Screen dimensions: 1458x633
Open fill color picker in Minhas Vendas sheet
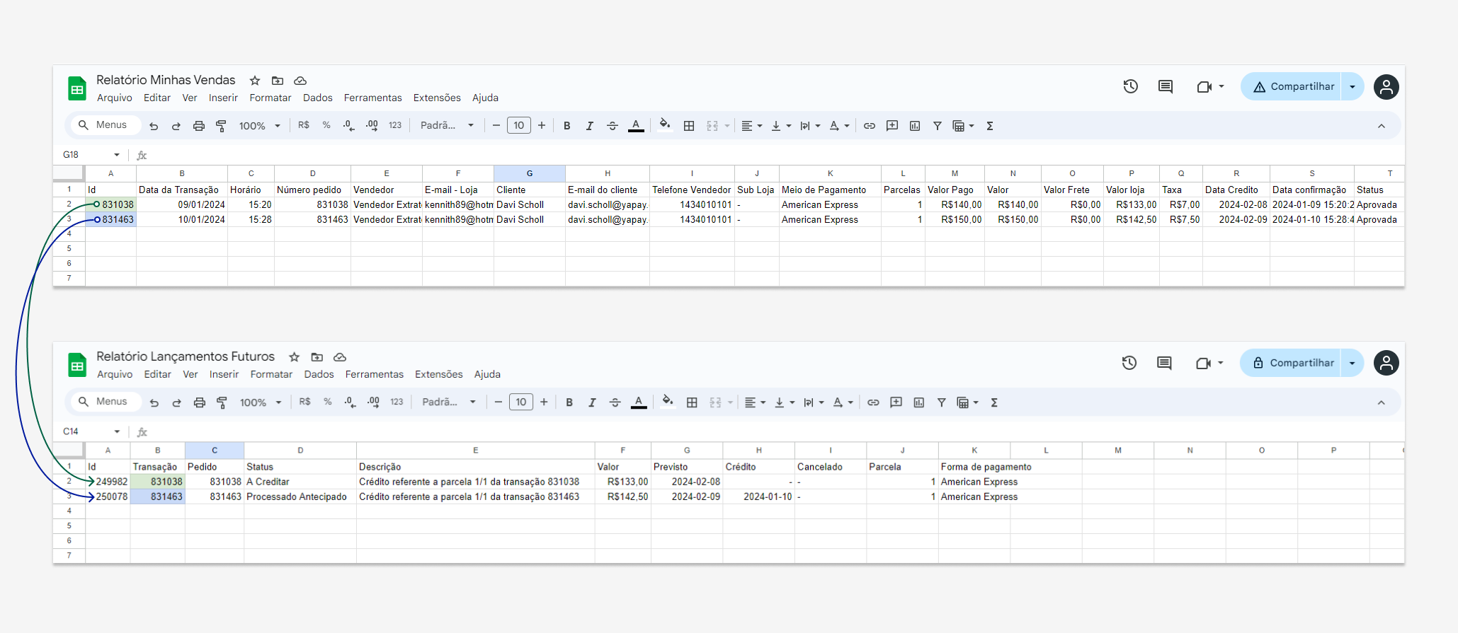[x=664, y=125]
